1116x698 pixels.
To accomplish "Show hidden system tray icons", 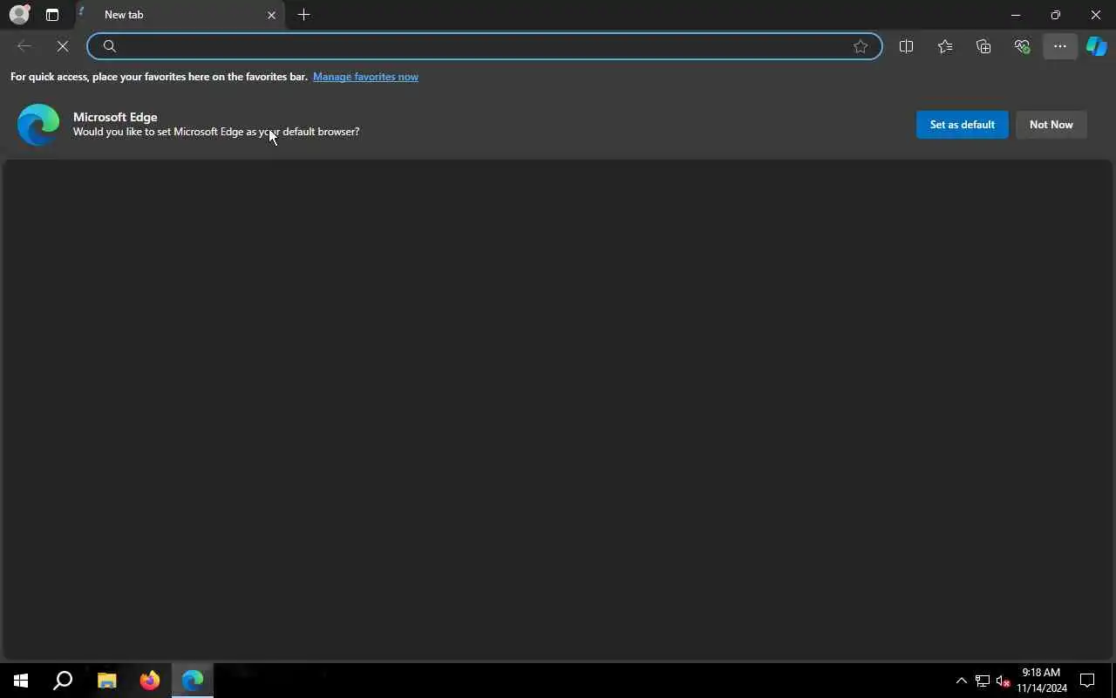I will click(x=961, y=681).
